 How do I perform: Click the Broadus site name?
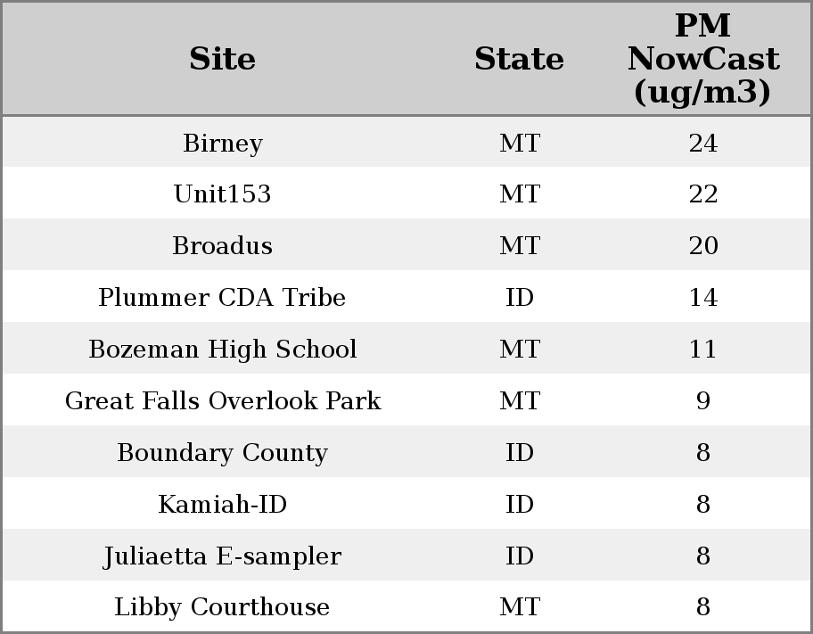coord(222,246)
